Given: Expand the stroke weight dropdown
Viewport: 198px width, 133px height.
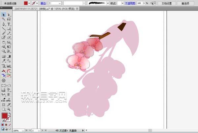Looking at the screenshot, I should coord(59,3).
